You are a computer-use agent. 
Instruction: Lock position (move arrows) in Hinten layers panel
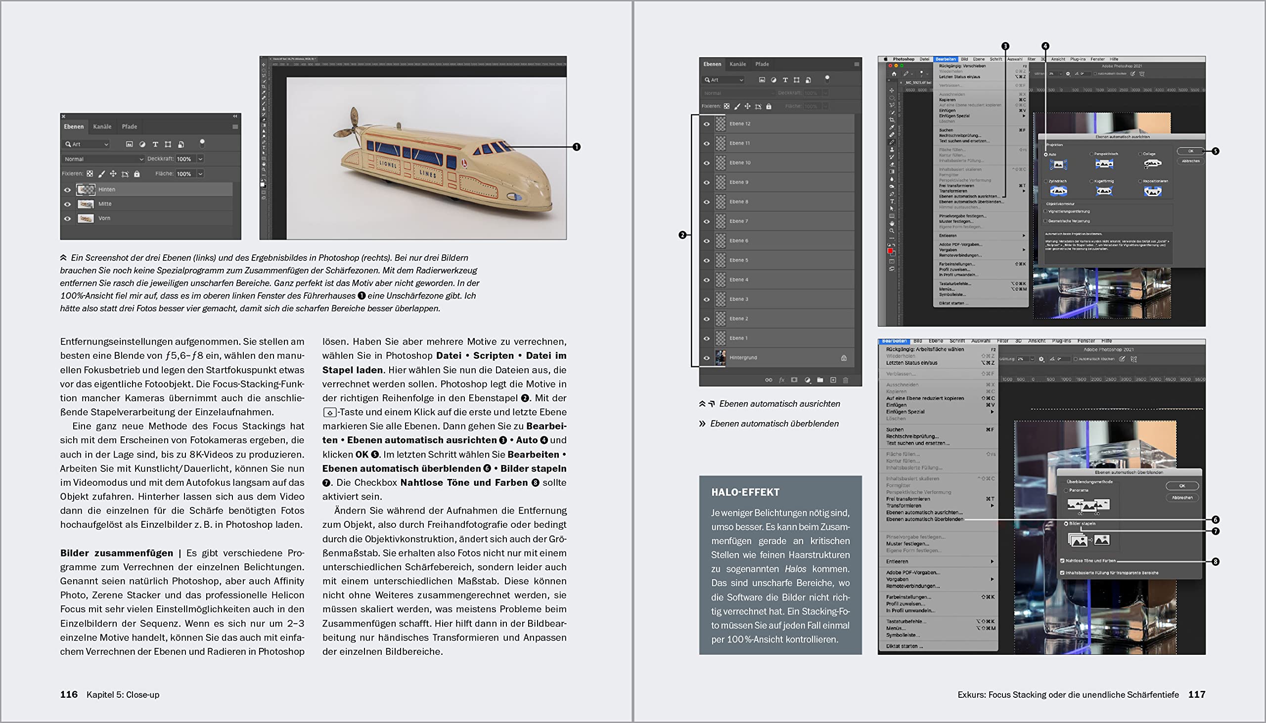tap(113, 174)
